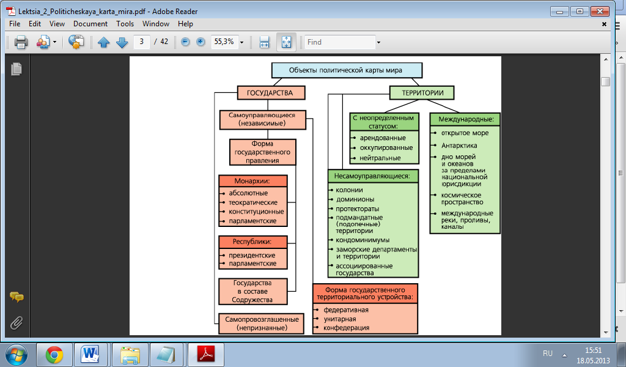Open the notepad taskbar icon
Viewport: 626px width, 367px height.
[x=166, y=355]
